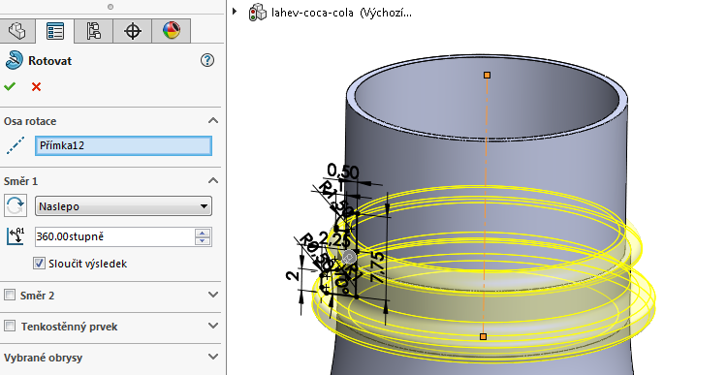Uncheck Sloučit výsledek
727x375 pixels.
click(39, 264)
